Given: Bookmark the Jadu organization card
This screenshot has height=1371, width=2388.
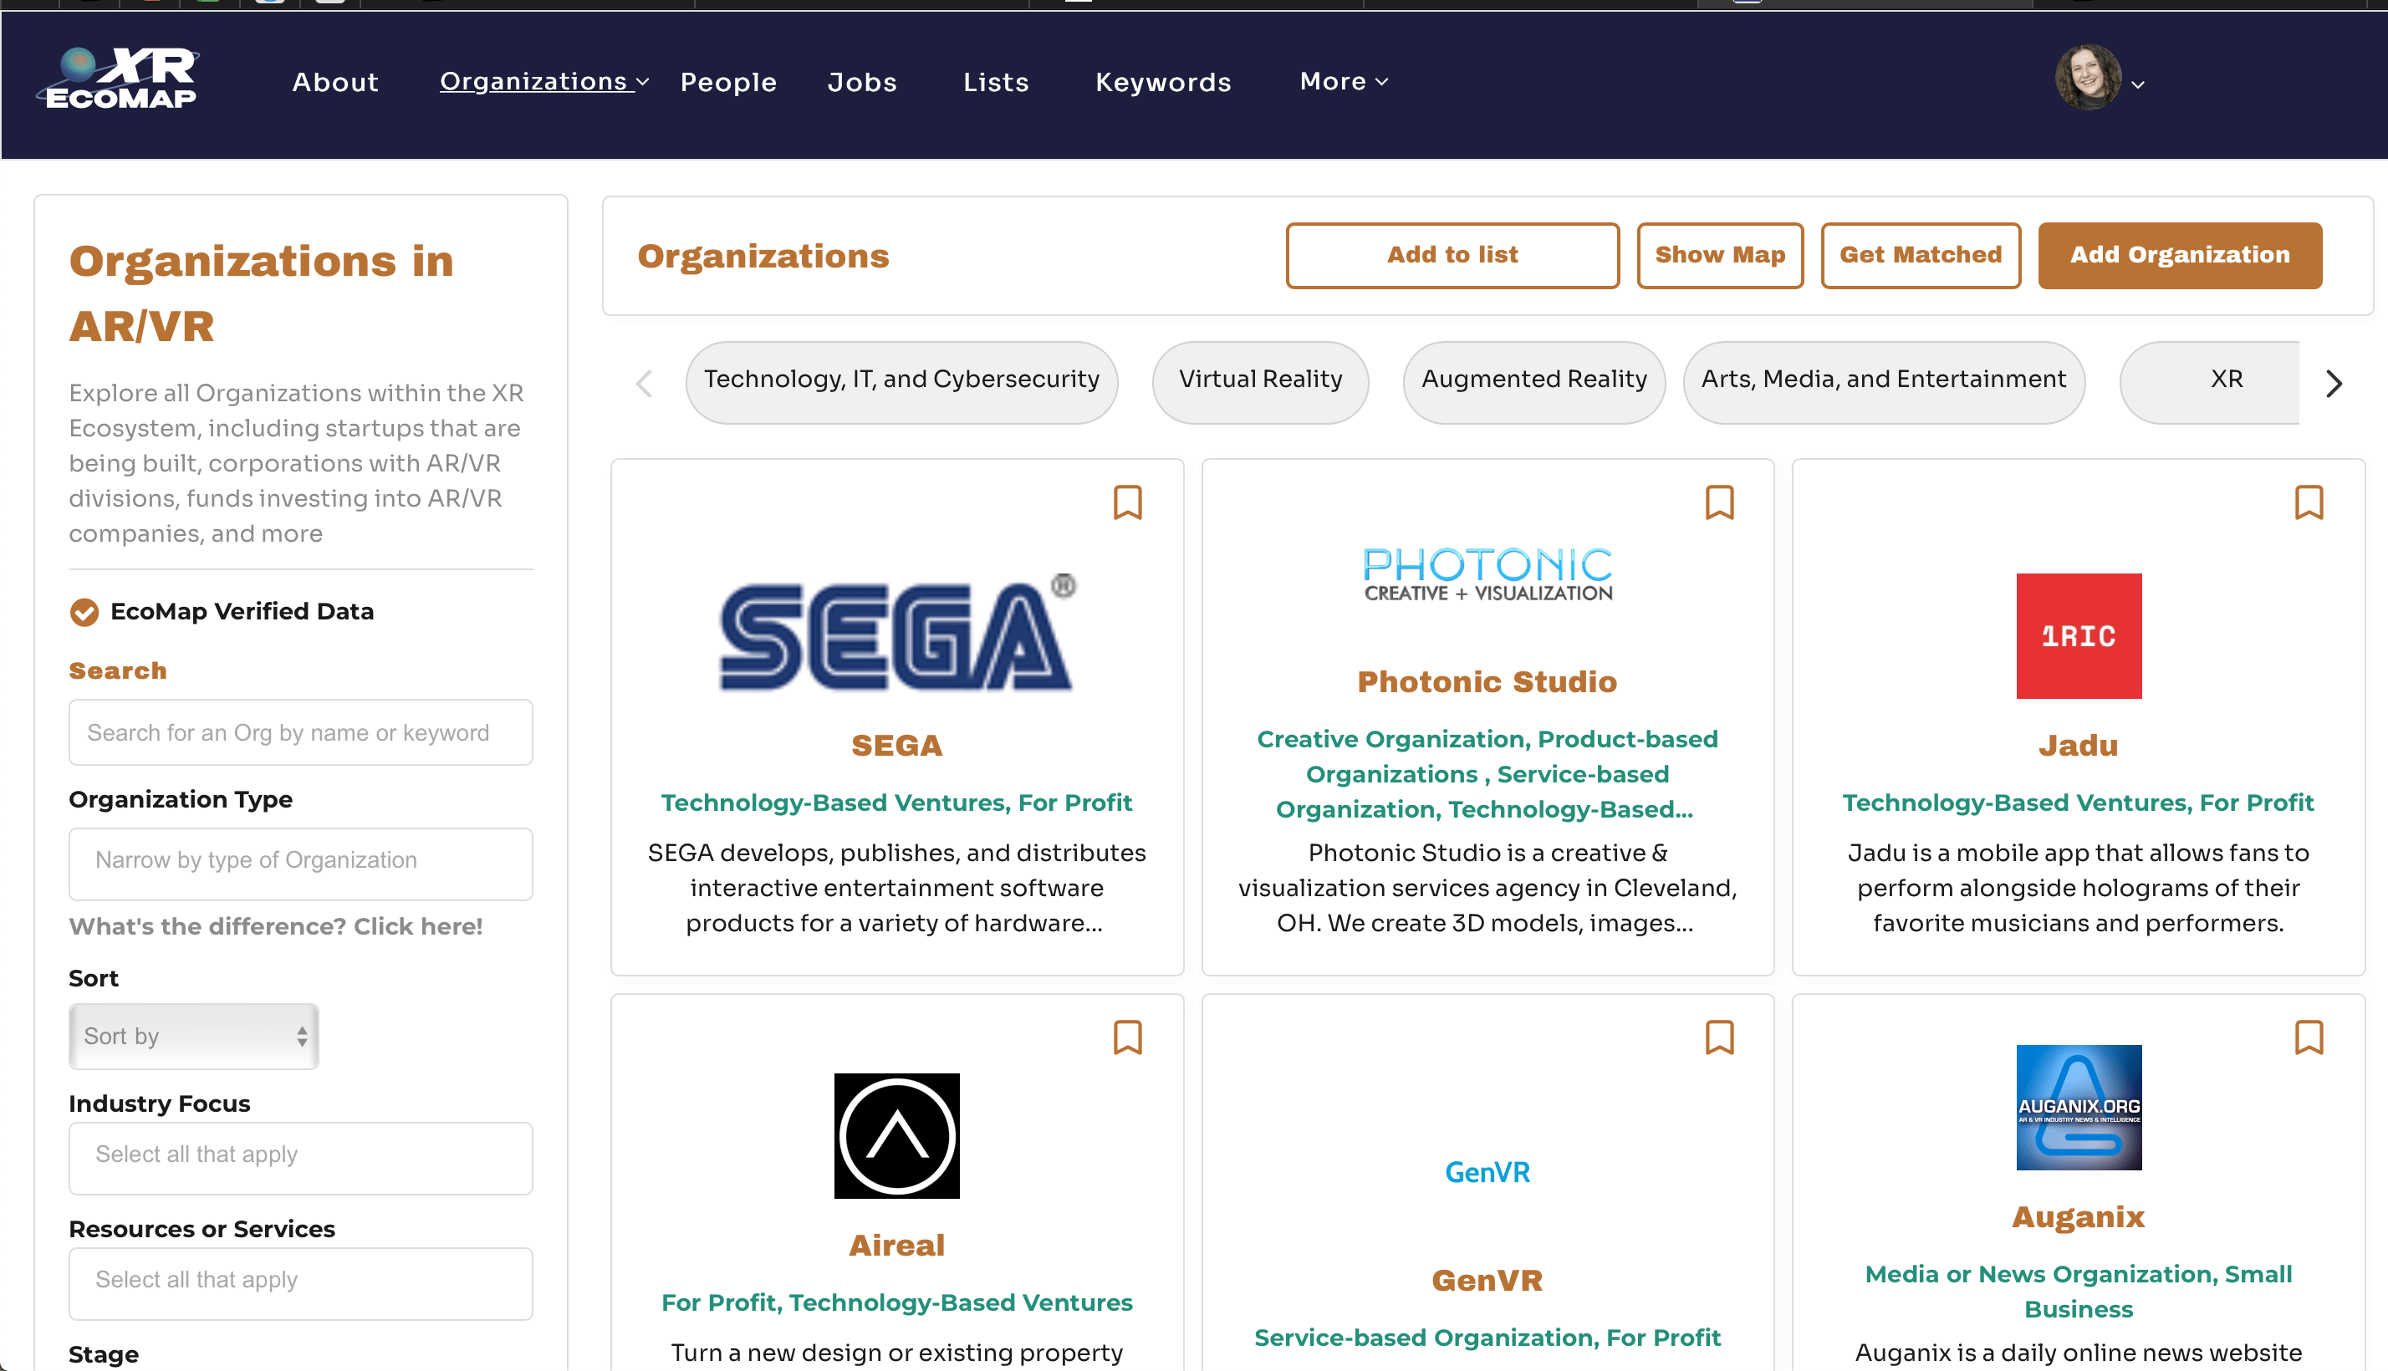Looking at the screenshot, I should (2309, 502).
